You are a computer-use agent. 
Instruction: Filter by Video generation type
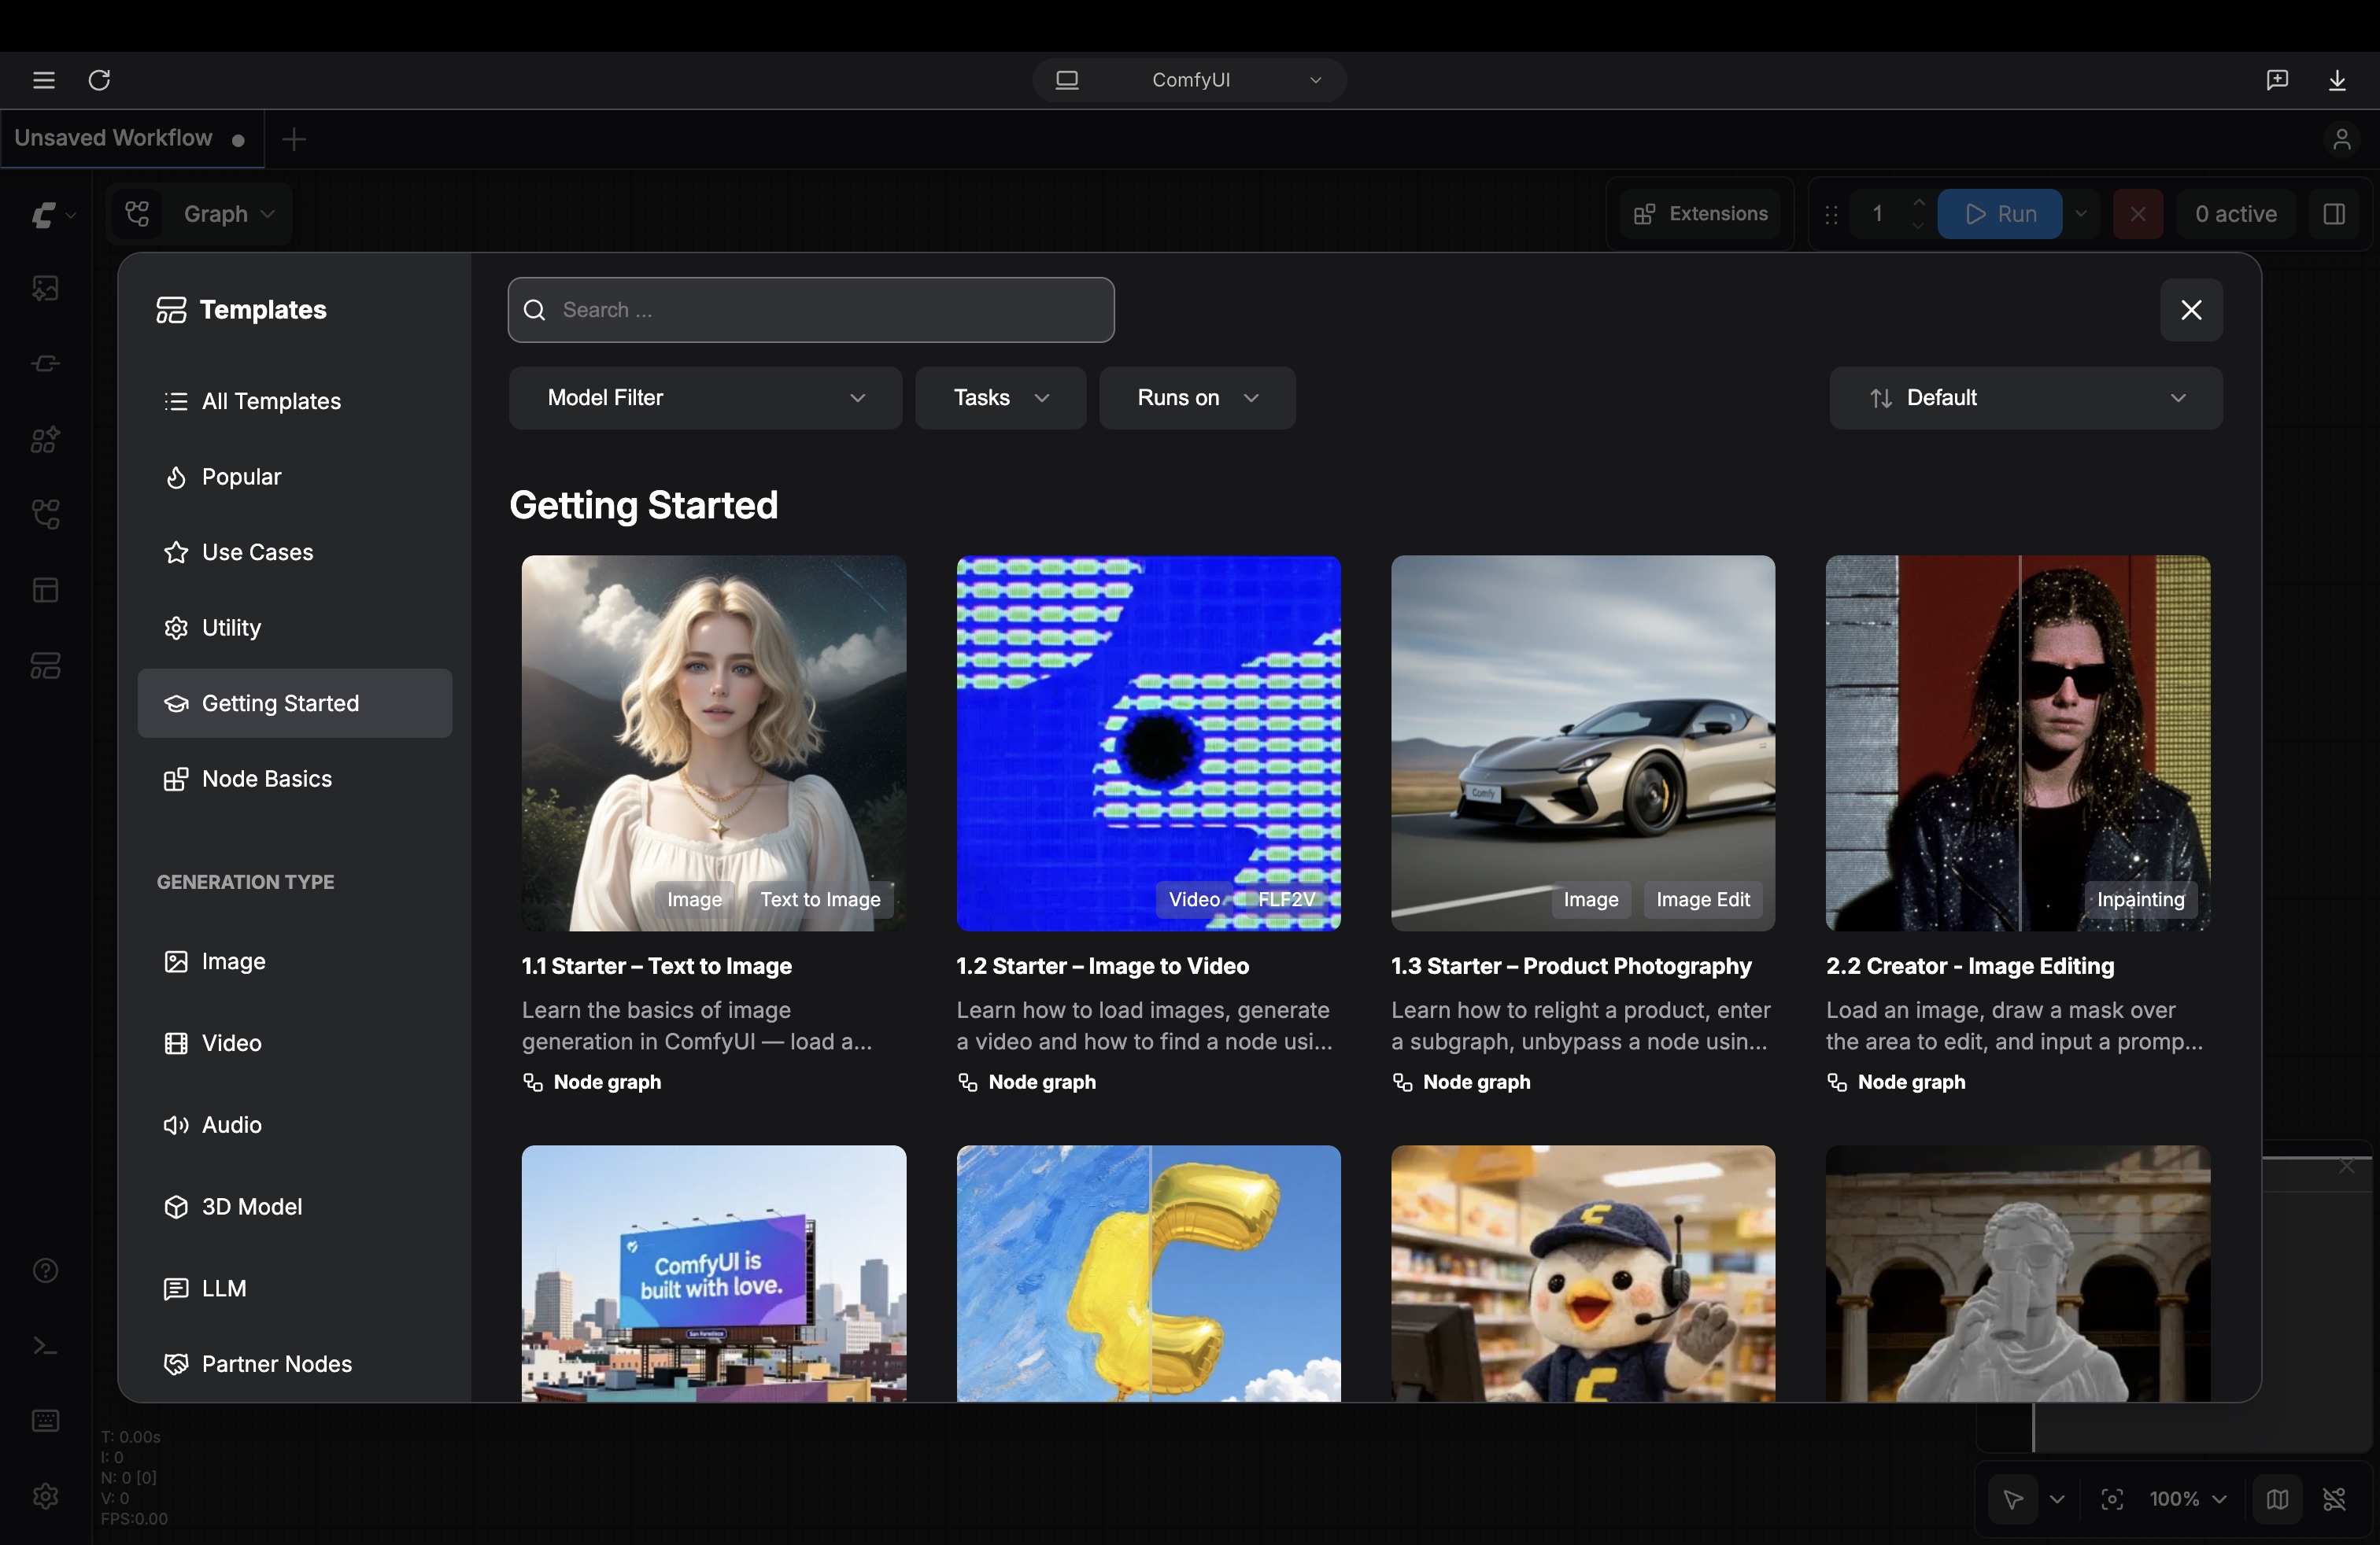coord(294,1042)
